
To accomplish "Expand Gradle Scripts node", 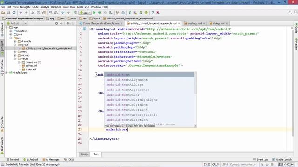I will [x=7, y=73].
